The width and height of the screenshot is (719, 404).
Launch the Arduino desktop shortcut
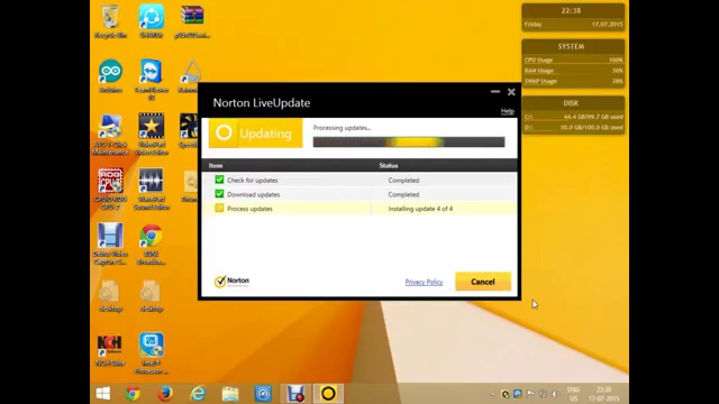111,76
